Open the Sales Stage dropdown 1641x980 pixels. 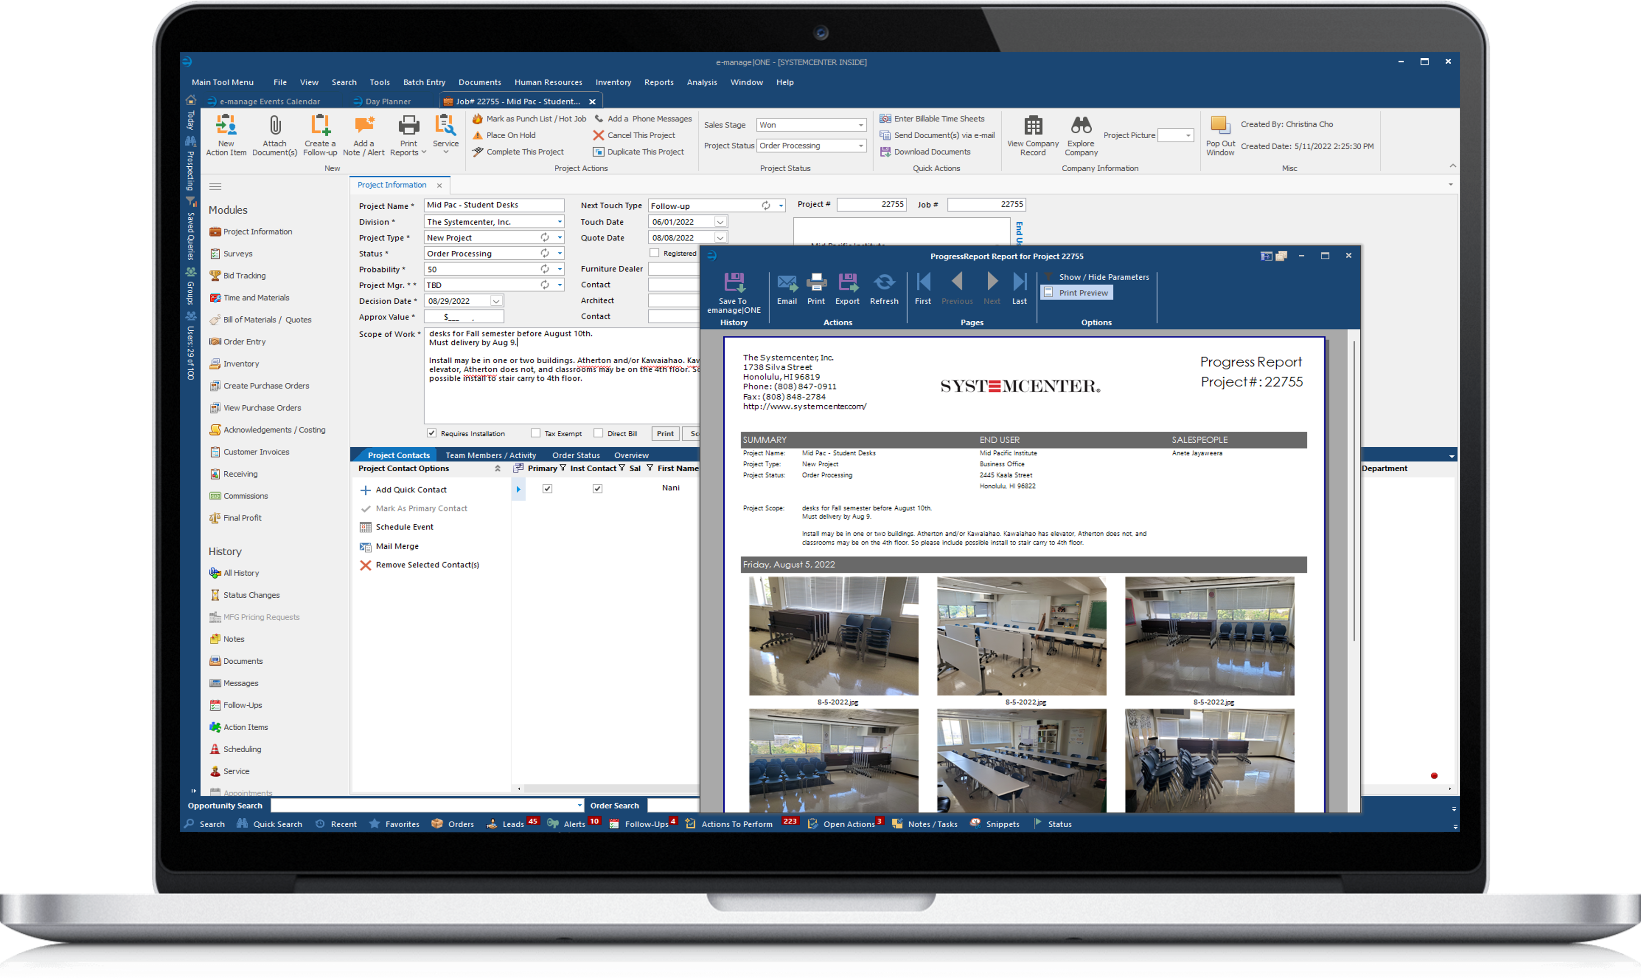click(x=860, y=125)
